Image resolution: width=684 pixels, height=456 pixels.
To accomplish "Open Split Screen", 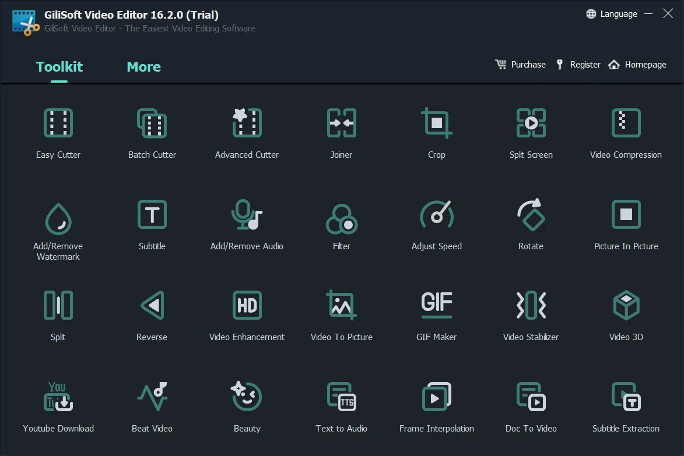I will [x=531, y=131].
